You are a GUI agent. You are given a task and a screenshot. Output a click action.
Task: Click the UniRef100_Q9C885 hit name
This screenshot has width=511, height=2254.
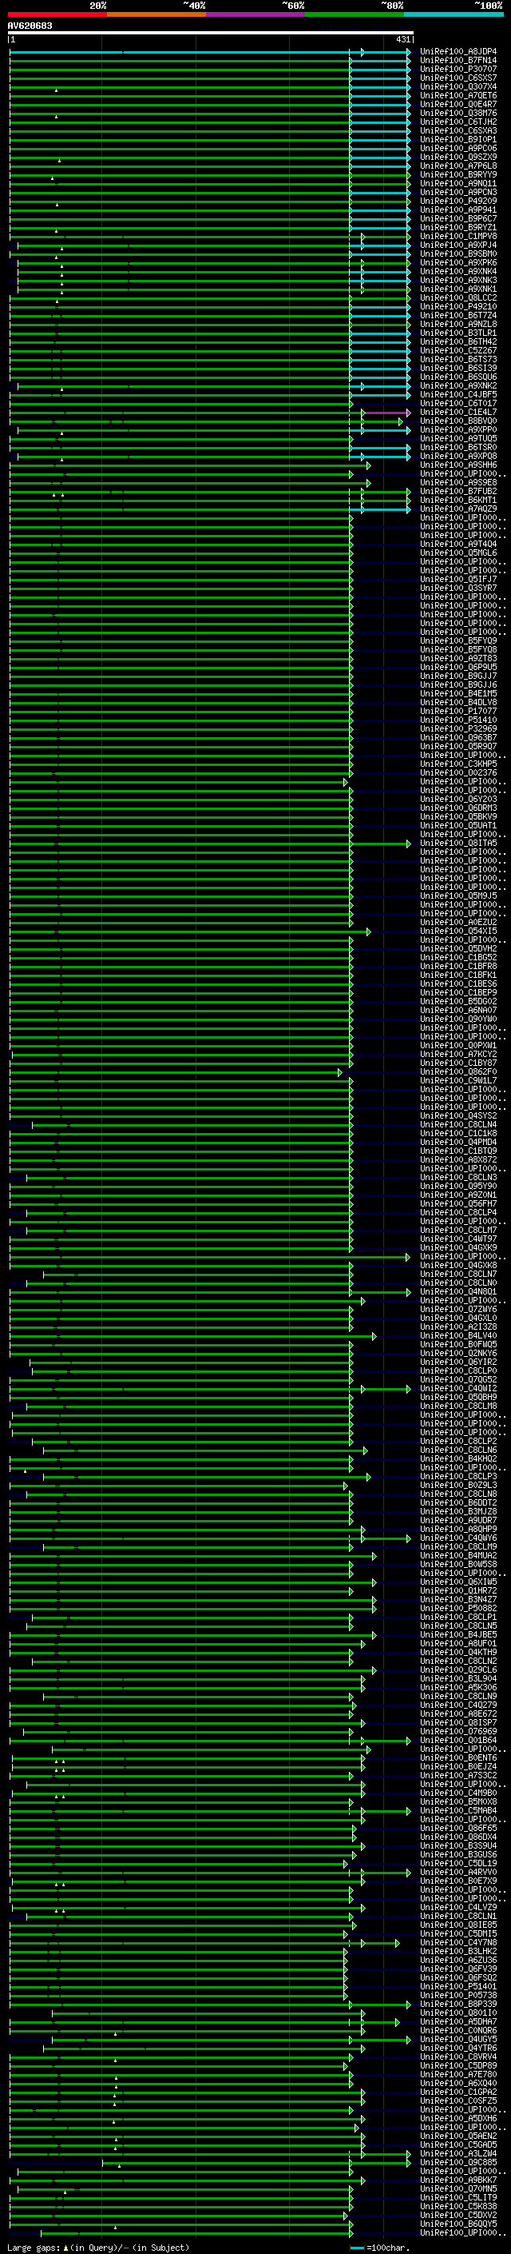click(x=458, y=2162)
